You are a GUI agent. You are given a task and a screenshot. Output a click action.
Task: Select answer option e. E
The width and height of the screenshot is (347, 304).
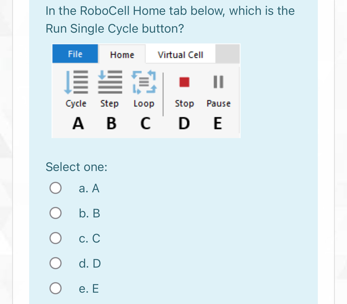(55, 288)
